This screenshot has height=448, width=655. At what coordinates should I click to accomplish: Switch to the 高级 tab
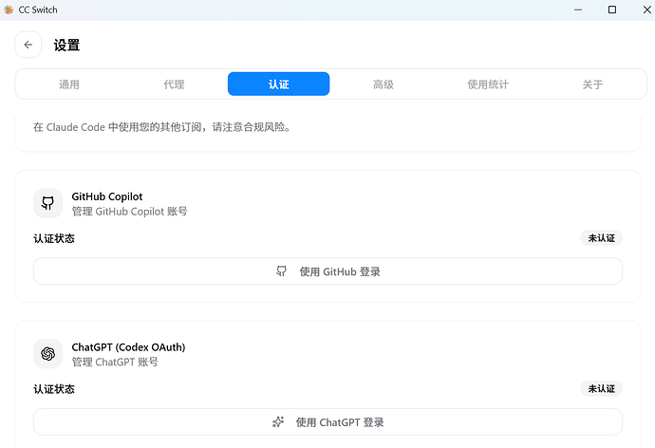point(384,84)
